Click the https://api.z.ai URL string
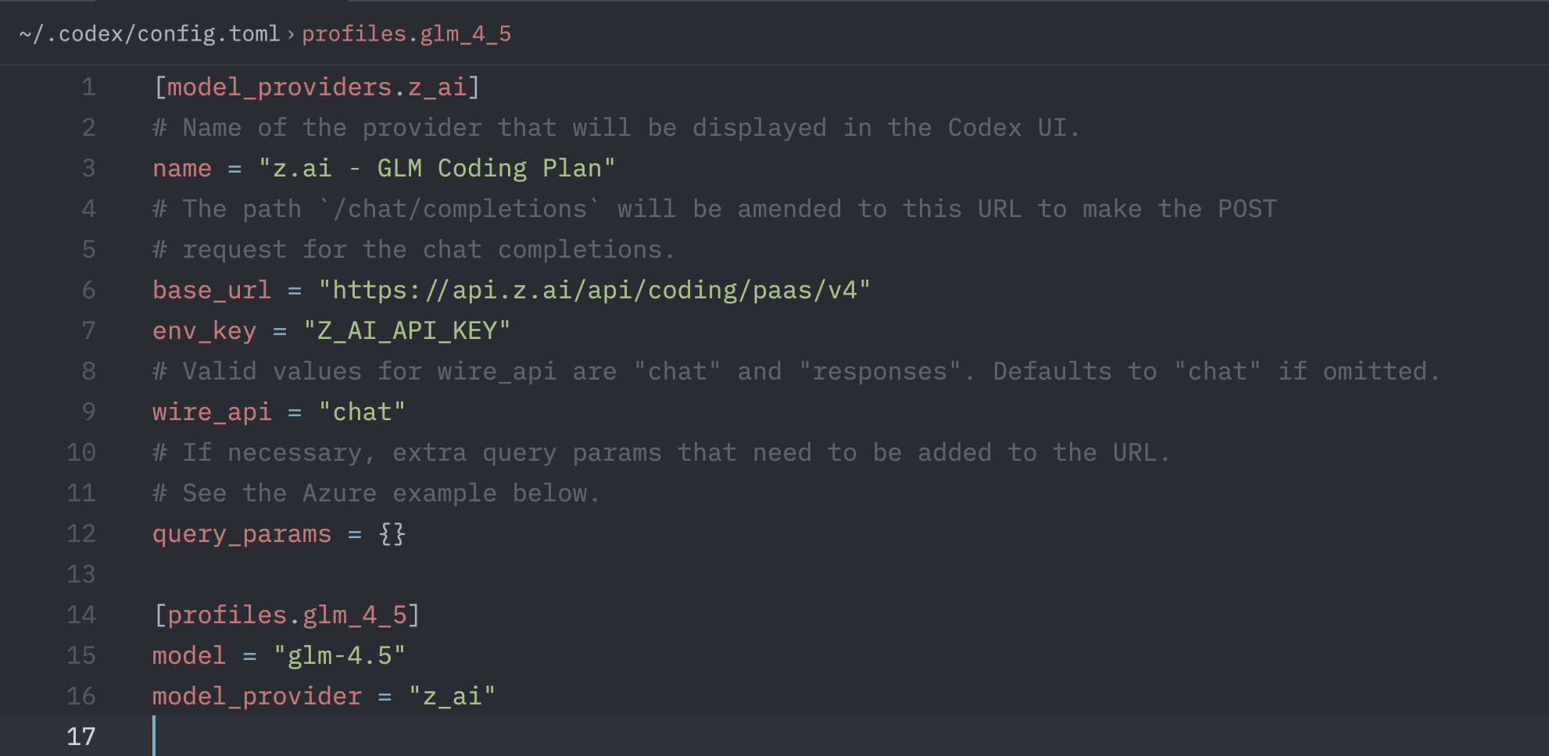The image size is (1549, 756). click(x=595, y=290)
